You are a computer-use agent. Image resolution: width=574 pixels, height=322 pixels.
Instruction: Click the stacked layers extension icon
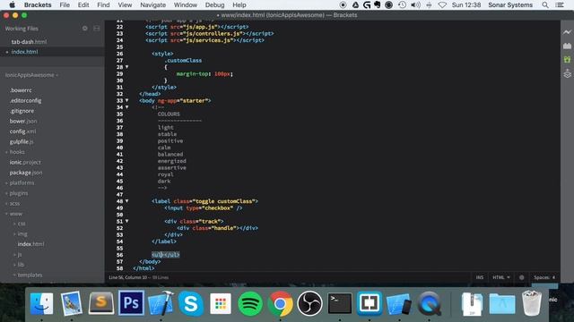pos(567,73)
